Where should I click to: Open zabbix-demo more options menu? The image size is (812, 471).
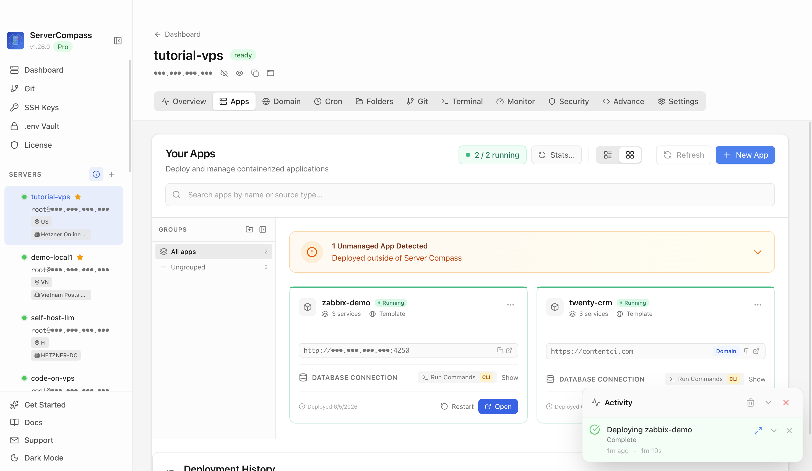click(510, 305)
